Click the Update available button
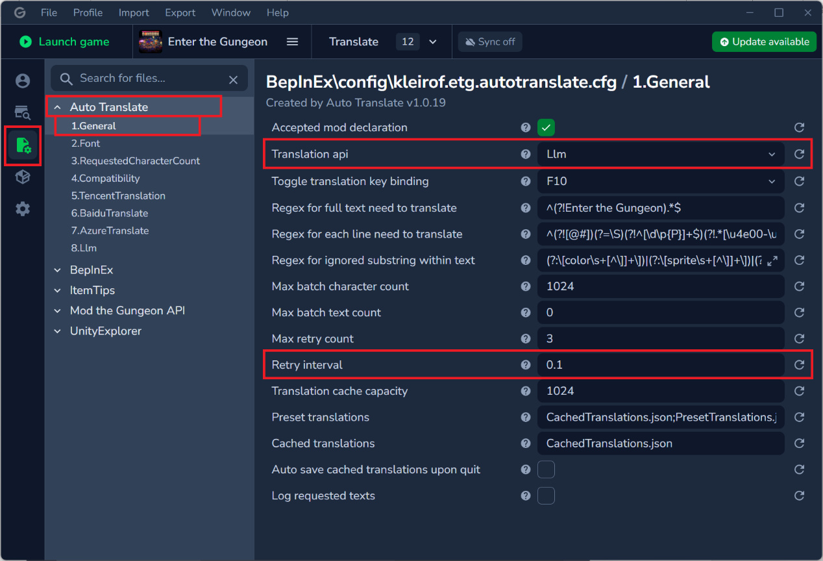The height and width of the screenshot is (561, 823). [764, 42]
